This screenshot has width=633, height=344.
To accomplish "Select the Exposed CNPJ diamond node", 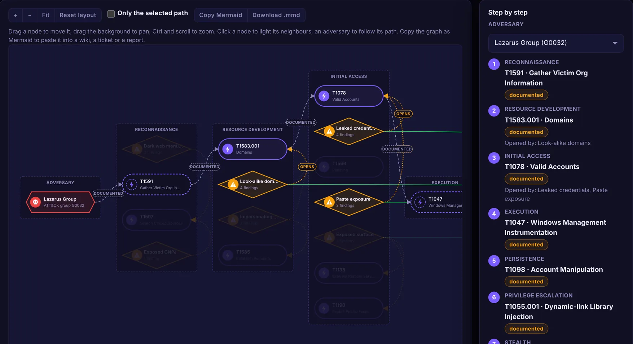I will [x=157, y=255].
